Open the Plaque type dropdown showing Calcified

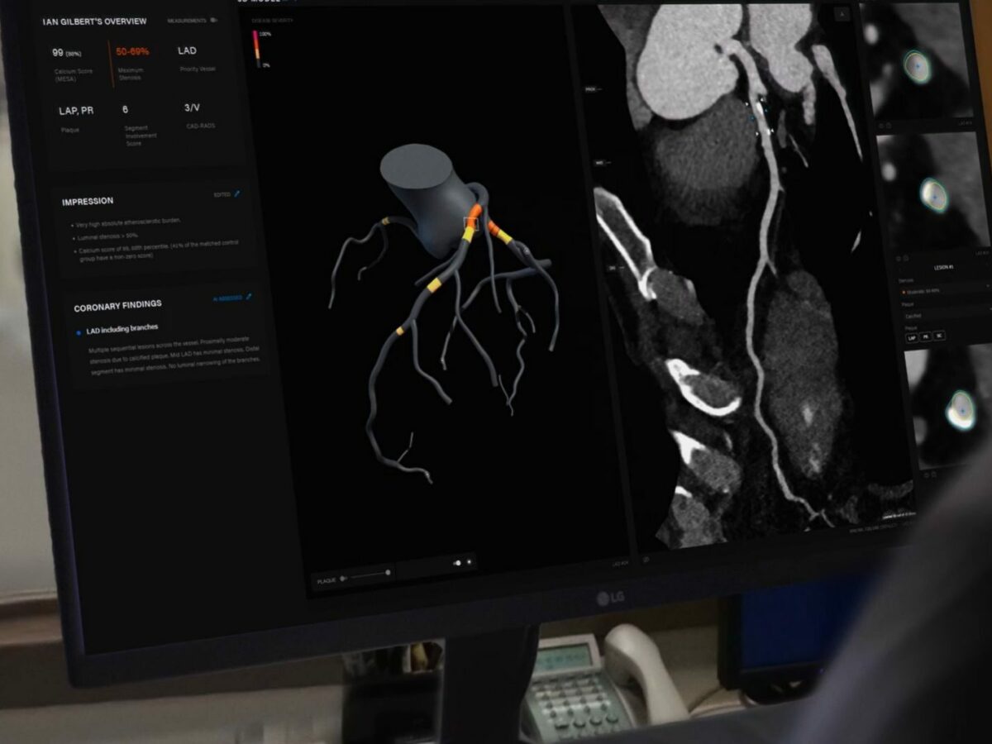coord(942,316)
